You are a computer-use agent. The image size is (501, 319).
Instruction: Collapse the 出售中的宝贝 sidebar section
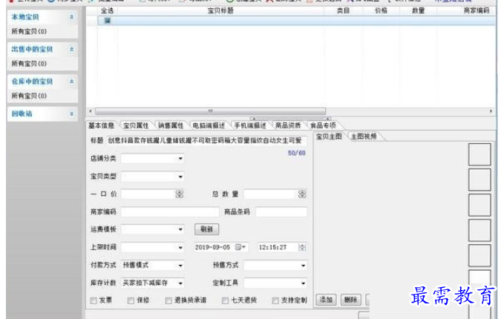(x=71, y=49)
